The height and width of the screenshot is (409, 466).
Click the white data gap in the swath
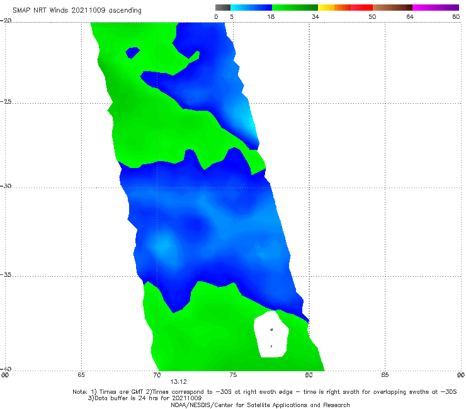(x=271, y=335)
